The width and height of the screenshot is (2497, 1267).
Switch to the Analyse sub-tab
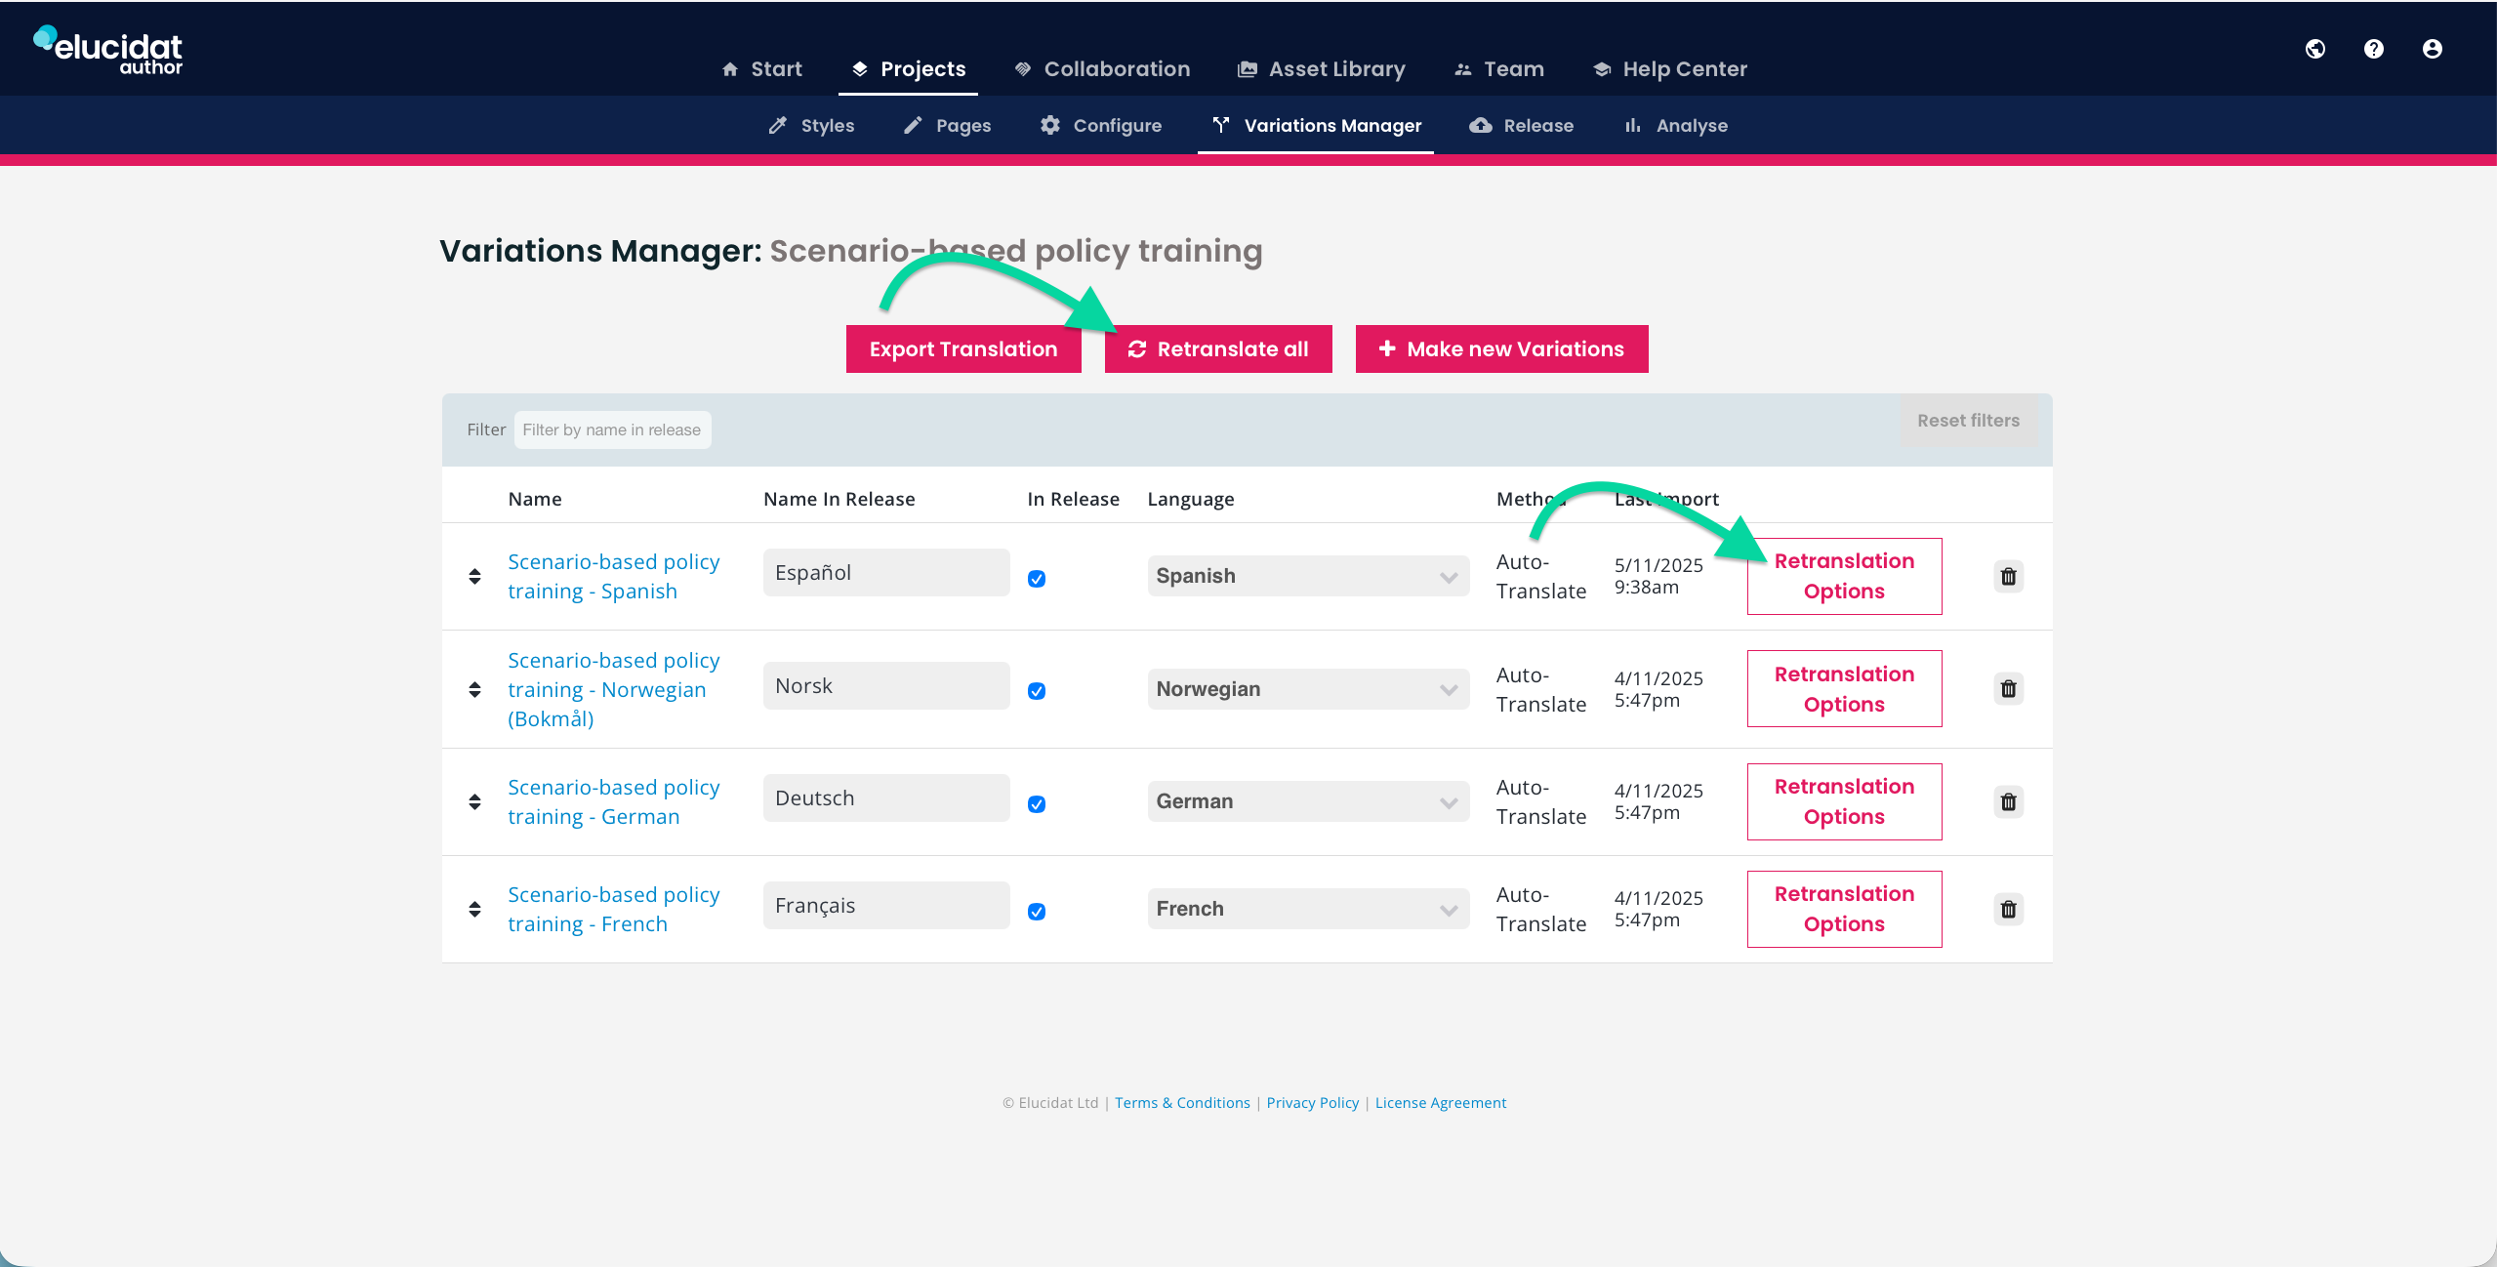(1676, 126)
